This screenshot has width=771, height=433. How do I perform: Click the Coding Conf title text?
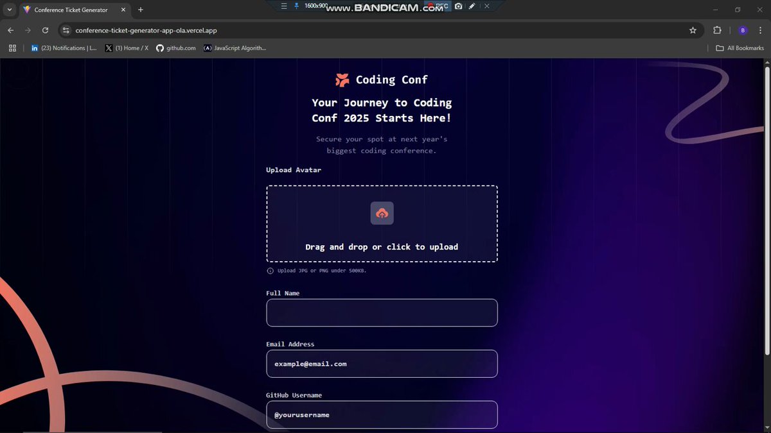[x=392, y=80]
